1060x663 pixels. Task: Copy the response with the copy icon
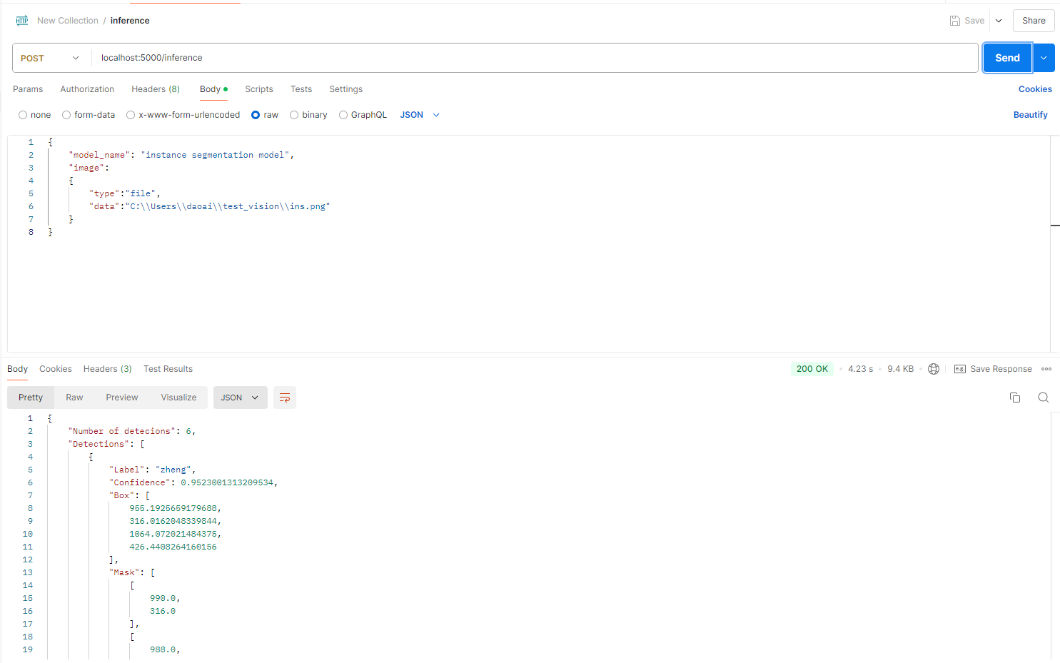click(x=1015, y=398)
